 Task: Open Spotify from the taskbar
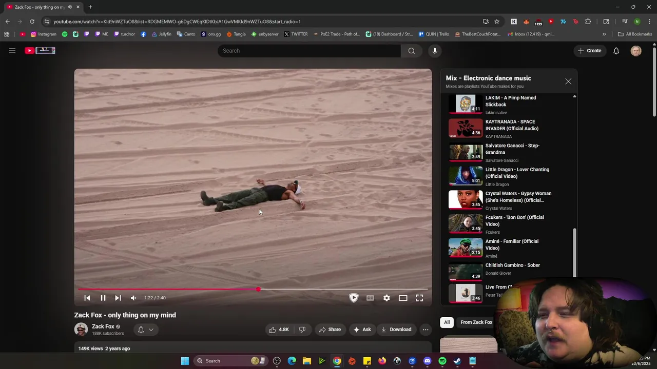[442, 361]
